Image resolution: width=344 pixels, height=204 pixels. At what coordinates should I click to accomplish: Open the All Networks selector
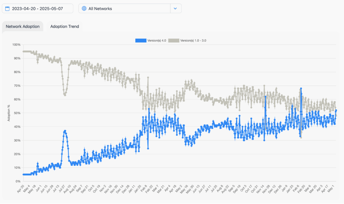(130, 8)
